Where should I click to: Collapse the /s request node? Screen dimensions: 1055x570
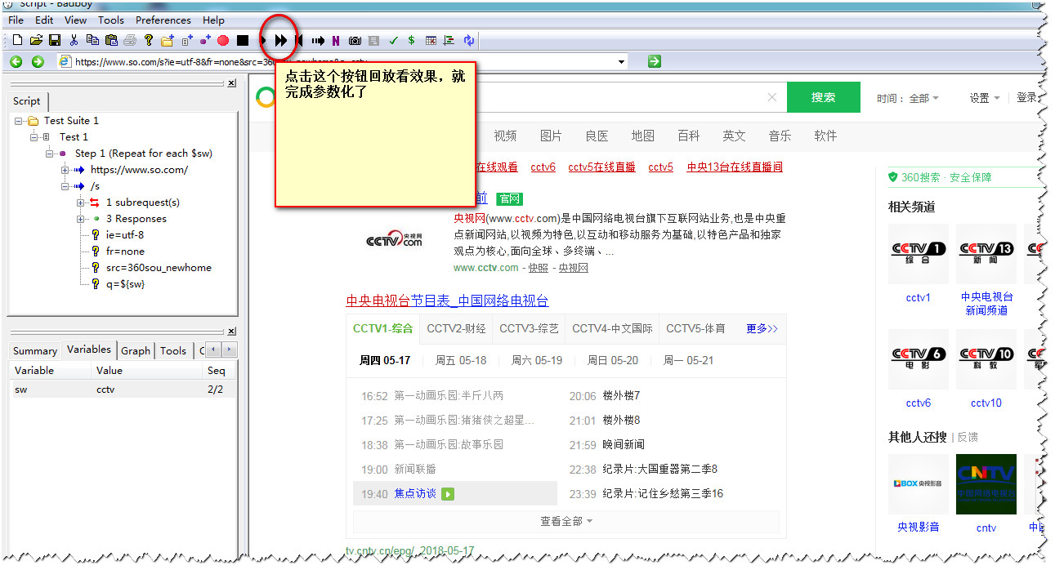[x=65, y=186]
